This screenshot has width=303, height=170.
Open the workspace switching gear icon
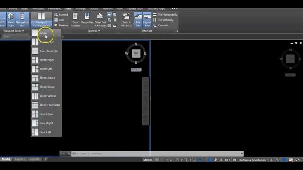click(x=234, y=160)
